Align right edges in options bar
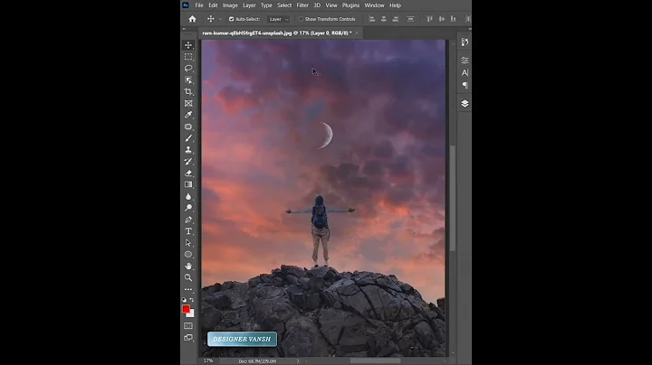 [395, 19]
